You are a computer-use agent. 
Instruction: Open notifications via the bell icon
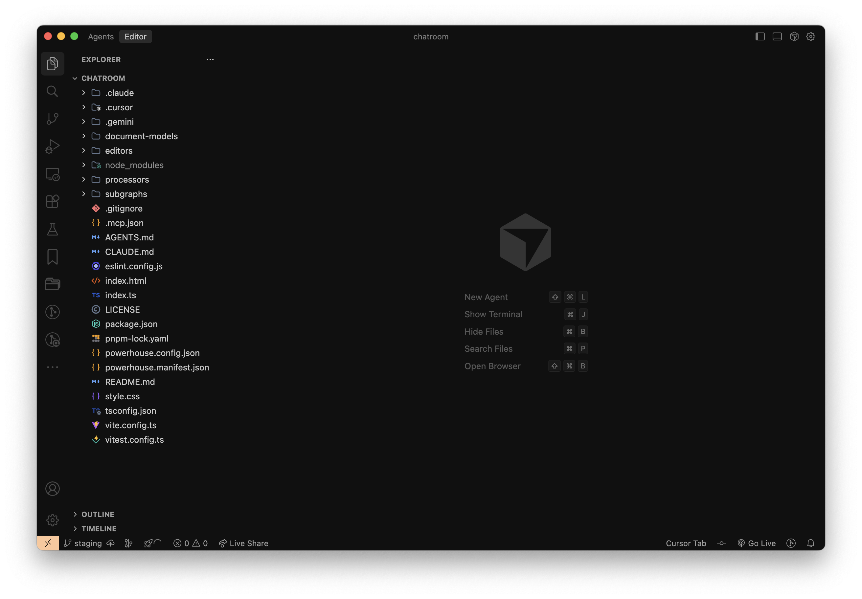[810, 543]
